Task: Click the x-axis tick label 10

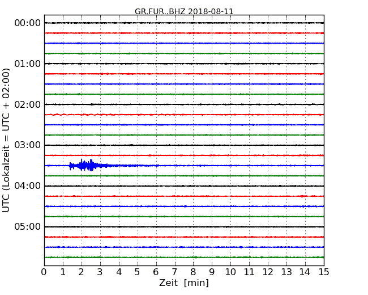Action: tap(230, 272)
